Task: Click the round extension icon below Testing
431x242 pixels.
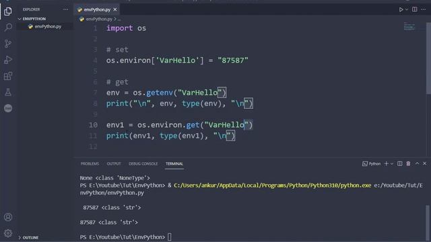Action: click(8, 108)
